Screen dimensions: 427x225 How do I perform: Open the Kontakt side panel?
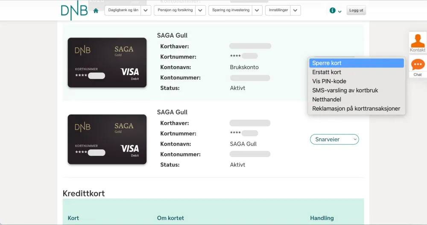coord(418,42)
